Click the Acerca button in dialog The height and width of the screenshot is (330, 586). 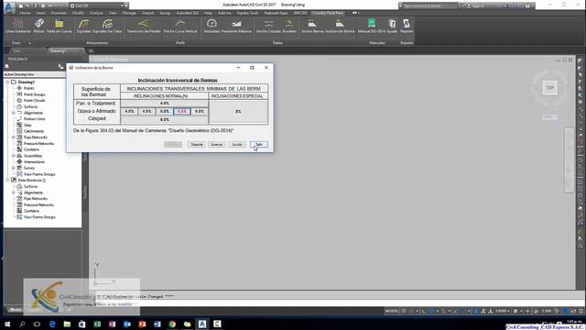pyautogui.click(x=216, y=145)
